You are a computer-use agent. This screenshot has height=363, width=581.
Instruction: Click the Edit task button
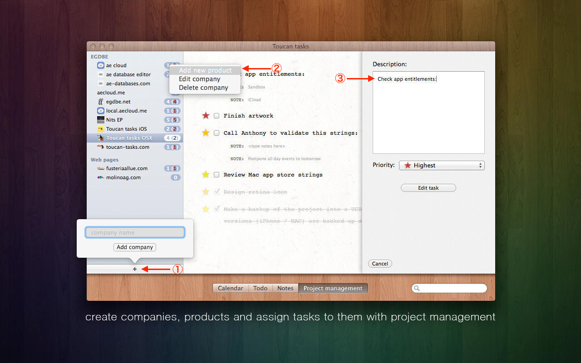tap(428, 188)
